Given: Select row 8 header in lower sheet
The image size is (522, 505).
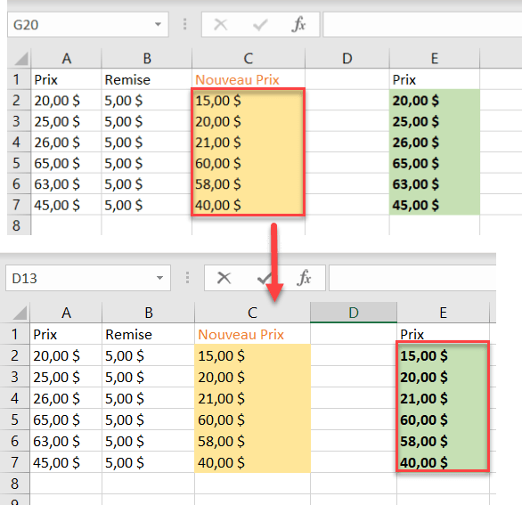Looking at the screenshot, I should [x=14, y=484].
